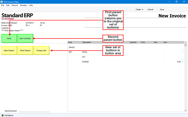Click the VAT row label
The height and width of the screenshot is (117, 188).
point(84,57)
